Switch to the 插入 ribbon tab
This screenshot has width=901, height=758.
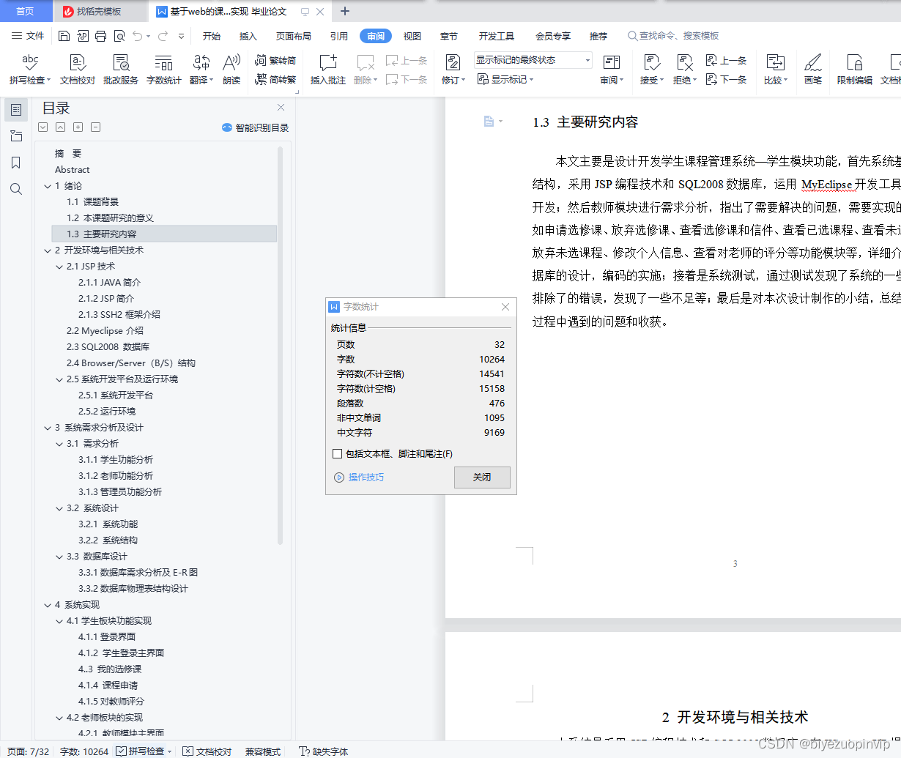tap(248, 35)
